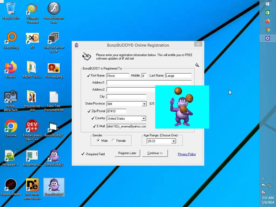The height and width of the screenshot is (207, 276).
Task: Open Firefox from the taskbar
Action: coord(268,21)
